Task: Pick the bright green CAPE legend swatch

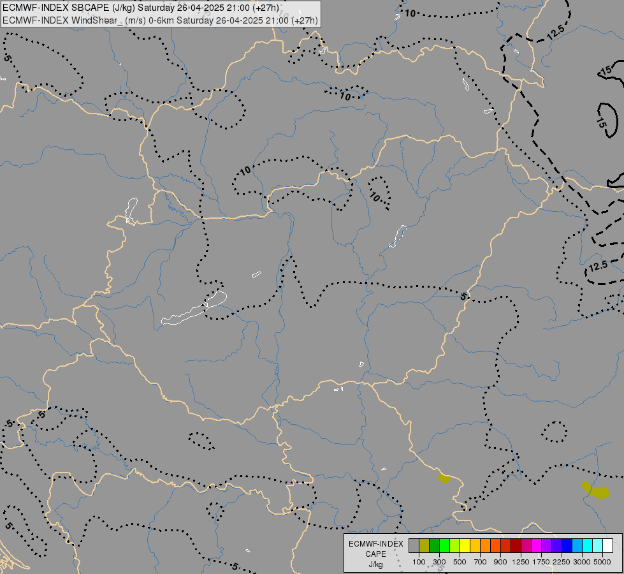Action: (x=444, y=545)
